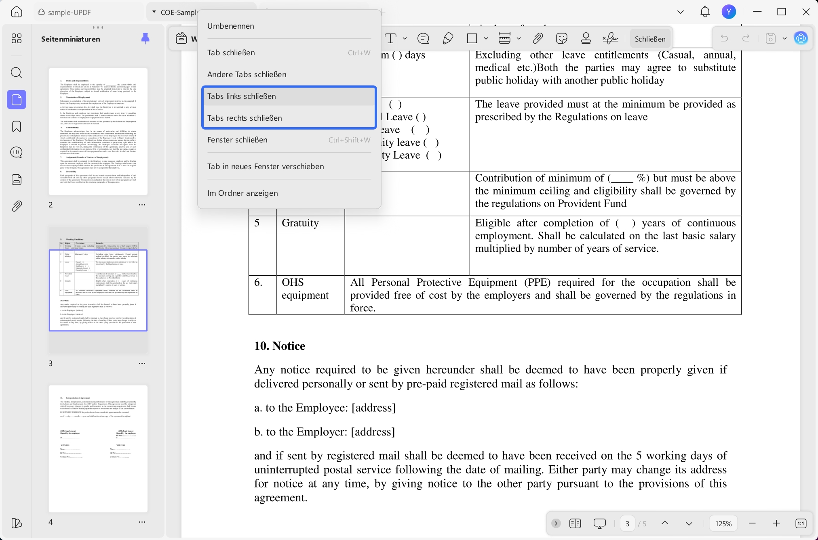The width and height of the screenshot is (818, 540).
Task: Open more options for page 4 thumbnail
Action: pyautogui.click(x=142, y=522)
